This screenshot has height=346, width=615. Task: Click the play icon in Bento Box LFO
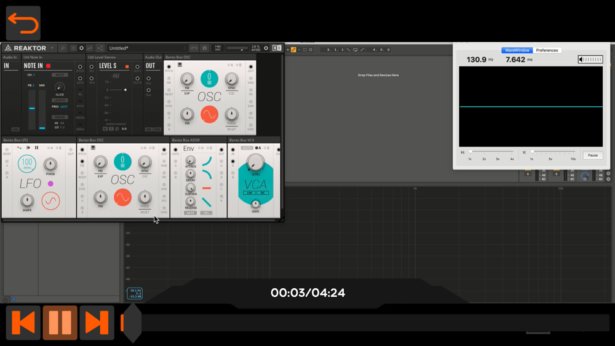(x=28, y=147)
